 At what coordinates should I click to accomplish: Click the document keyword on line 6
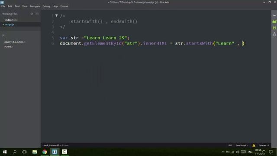(x=71, y=43)
